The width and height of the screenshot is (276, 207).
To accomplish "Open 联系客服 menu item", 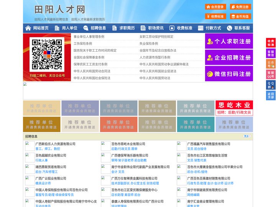I will 242,28.
